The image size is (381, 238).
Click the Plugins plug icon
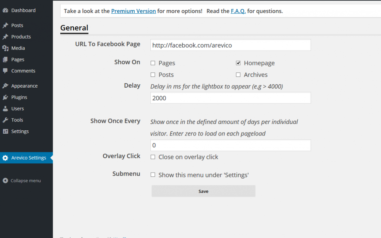[x=5, y=97]
